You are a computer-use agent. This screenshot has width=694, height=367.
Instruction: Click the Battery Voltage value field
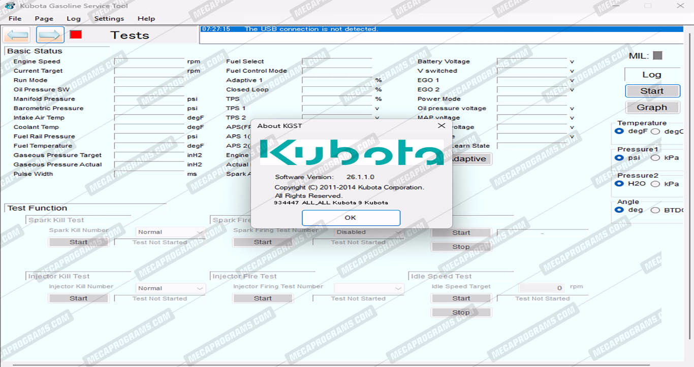click(532, 61)
